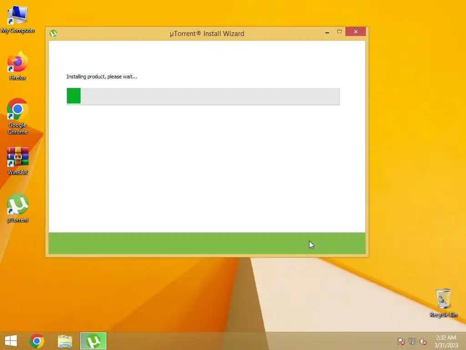Click the µTorrent Install Wizard title text
This screenshot has height=350, width=466.
pyautogui.click(x=207, y=34)
